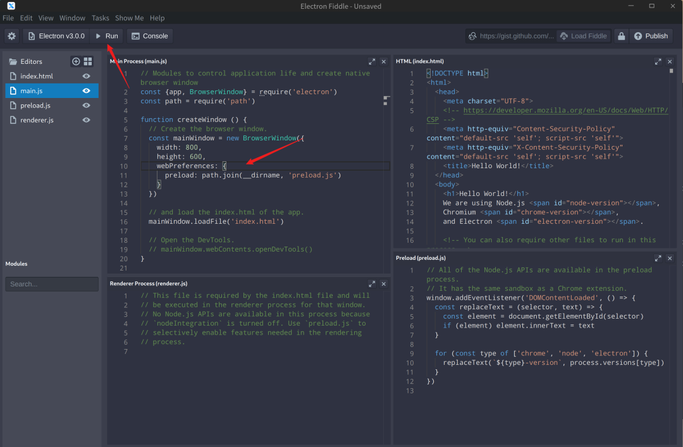Hide the preload.js editor via eye icon
Screen dimensions: 683x447
click(x=87, y=106)
